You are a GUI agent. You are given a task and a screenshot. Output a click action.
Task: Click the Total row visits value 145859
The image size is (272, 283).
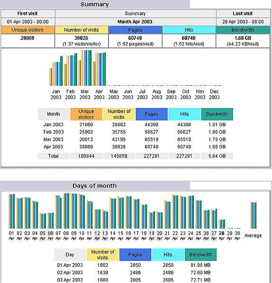(119, 156)
